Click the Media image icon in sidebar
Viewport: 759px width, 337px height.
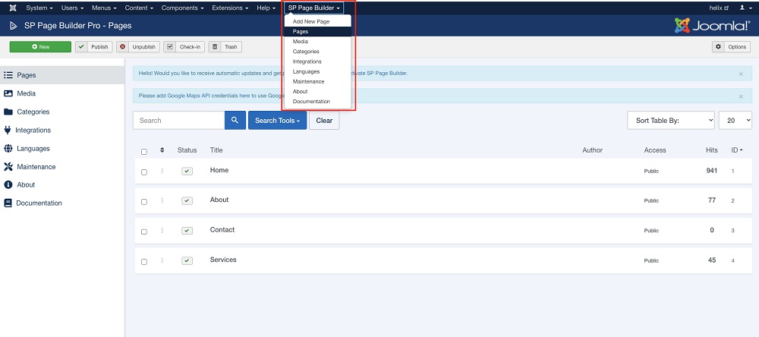(x=8, y=93)
